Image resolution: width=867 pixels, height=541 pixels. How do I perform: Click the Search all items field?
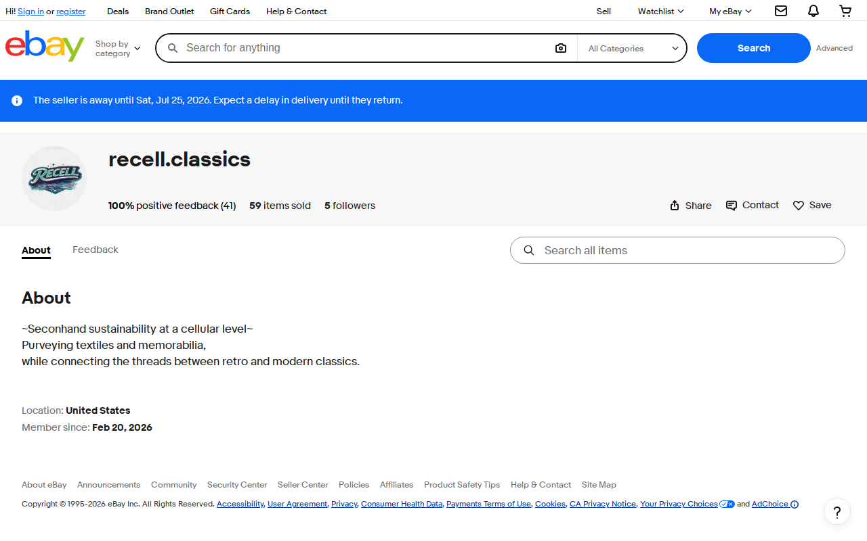coord(677,250)
